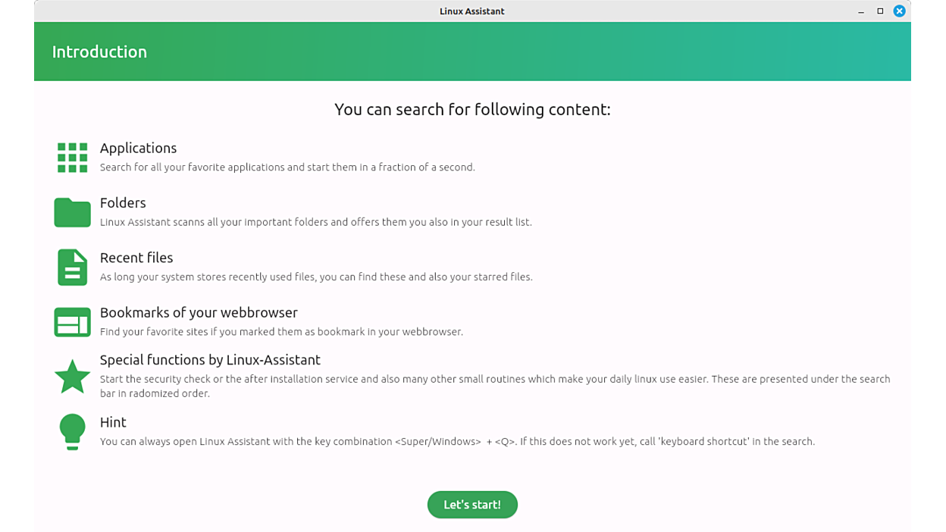The image size is (946, 532).
Task: Click the Recent files document icon
Action: (x=72, y=267)
